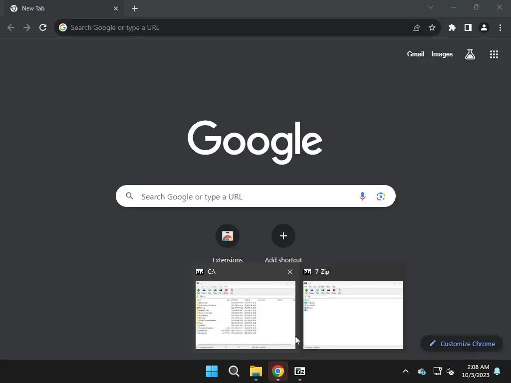Open Gmail link
The image size is (511, 383).
tap(416, 54)
